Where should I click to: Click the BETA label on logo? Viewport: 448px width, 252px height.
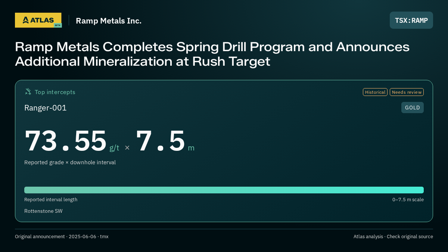tap(57, 25)
